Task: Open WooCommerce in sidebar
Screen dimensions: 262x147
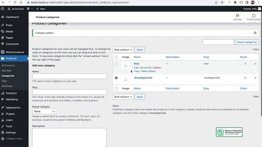Action: [x=14, y=52]
